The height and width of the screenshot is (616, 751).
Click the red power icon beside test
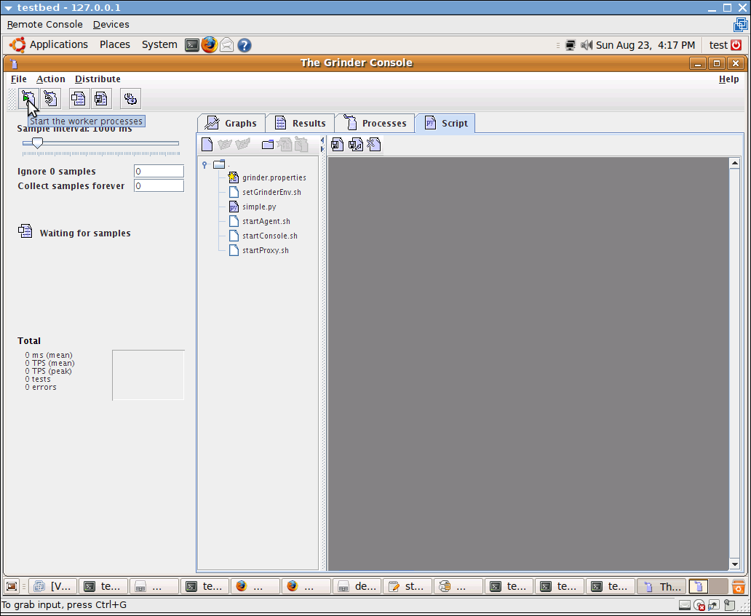[736, 45]
